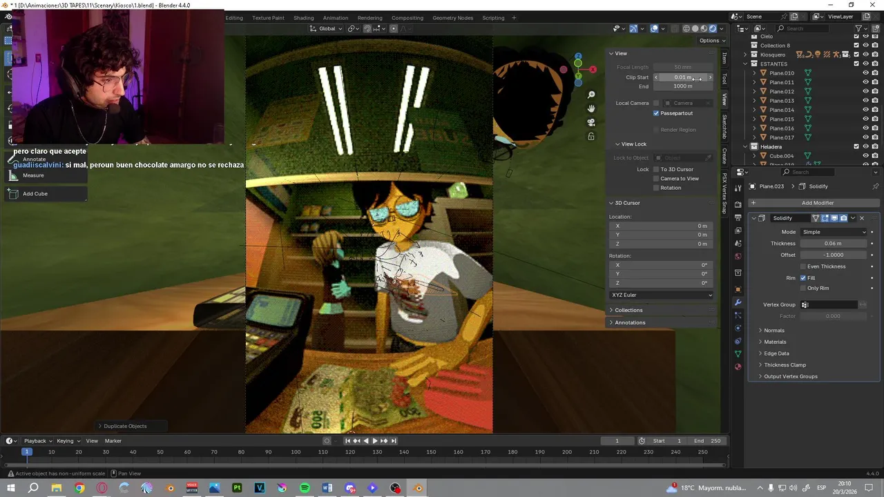This screenshot has width=884, height=497.
Task: Toggle viewport overlays icon
Action: [654, 28]
